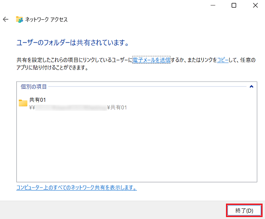Close the Network Access dialog
The width and height of the screenshot is (265, 219).
[x=255, y=5]
